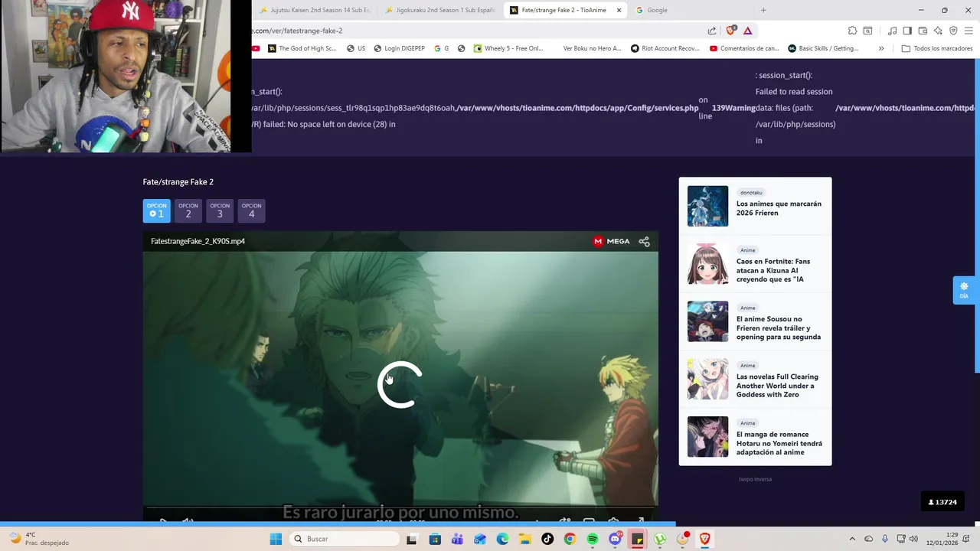Click the Hotaru no Yomeiri article thumbnail

tap(707, 437)
